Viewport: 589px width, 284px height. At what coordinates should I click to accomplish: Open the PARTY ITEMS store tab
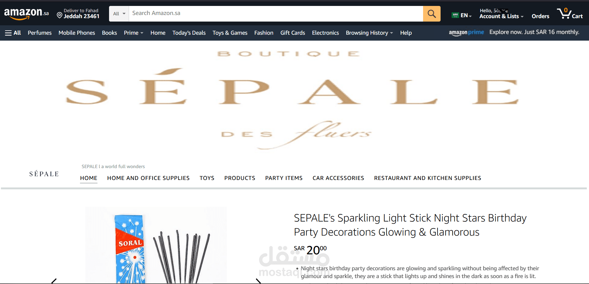coord(284,178)
